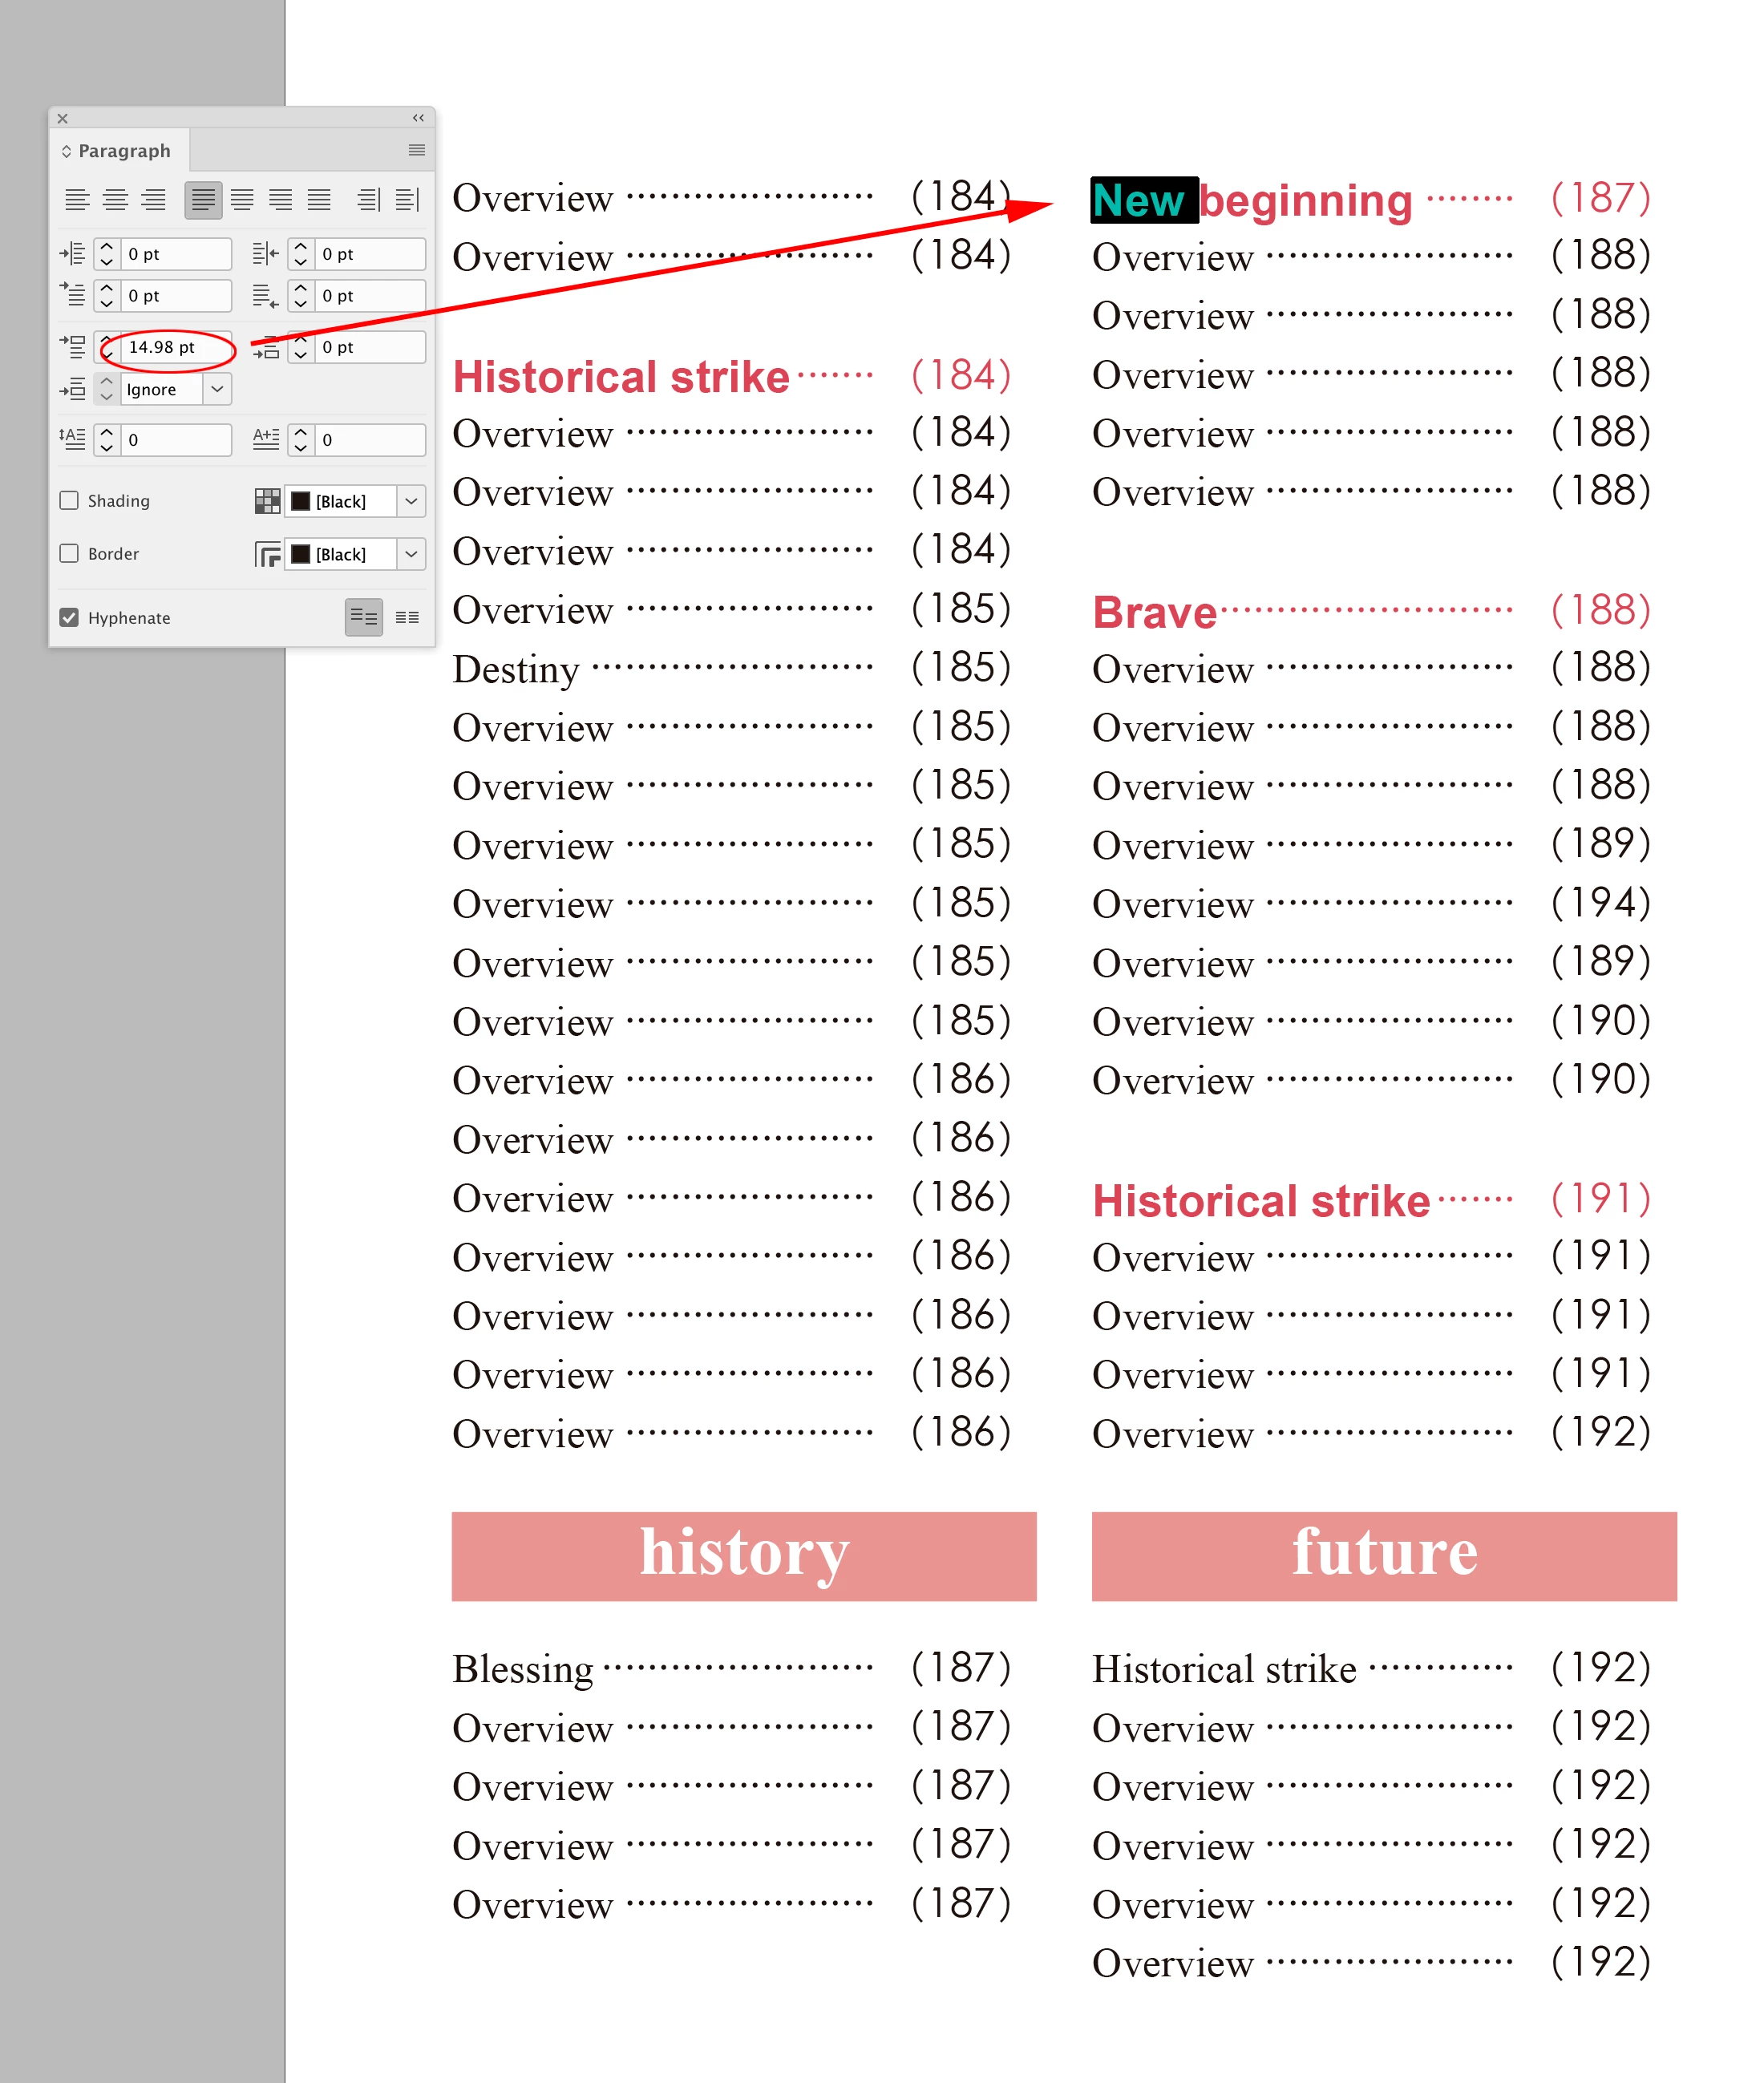Collapse the panel with double-arrow button
Screen dimensions: 1764x2083
tap(418, 118)
